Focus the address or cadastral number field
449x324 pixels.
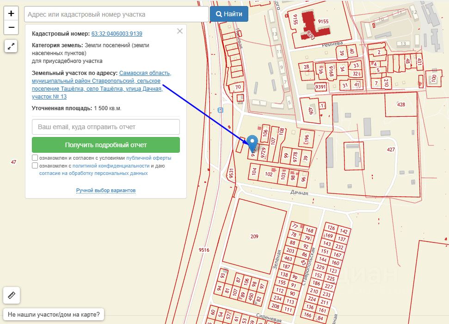point(116,14)
